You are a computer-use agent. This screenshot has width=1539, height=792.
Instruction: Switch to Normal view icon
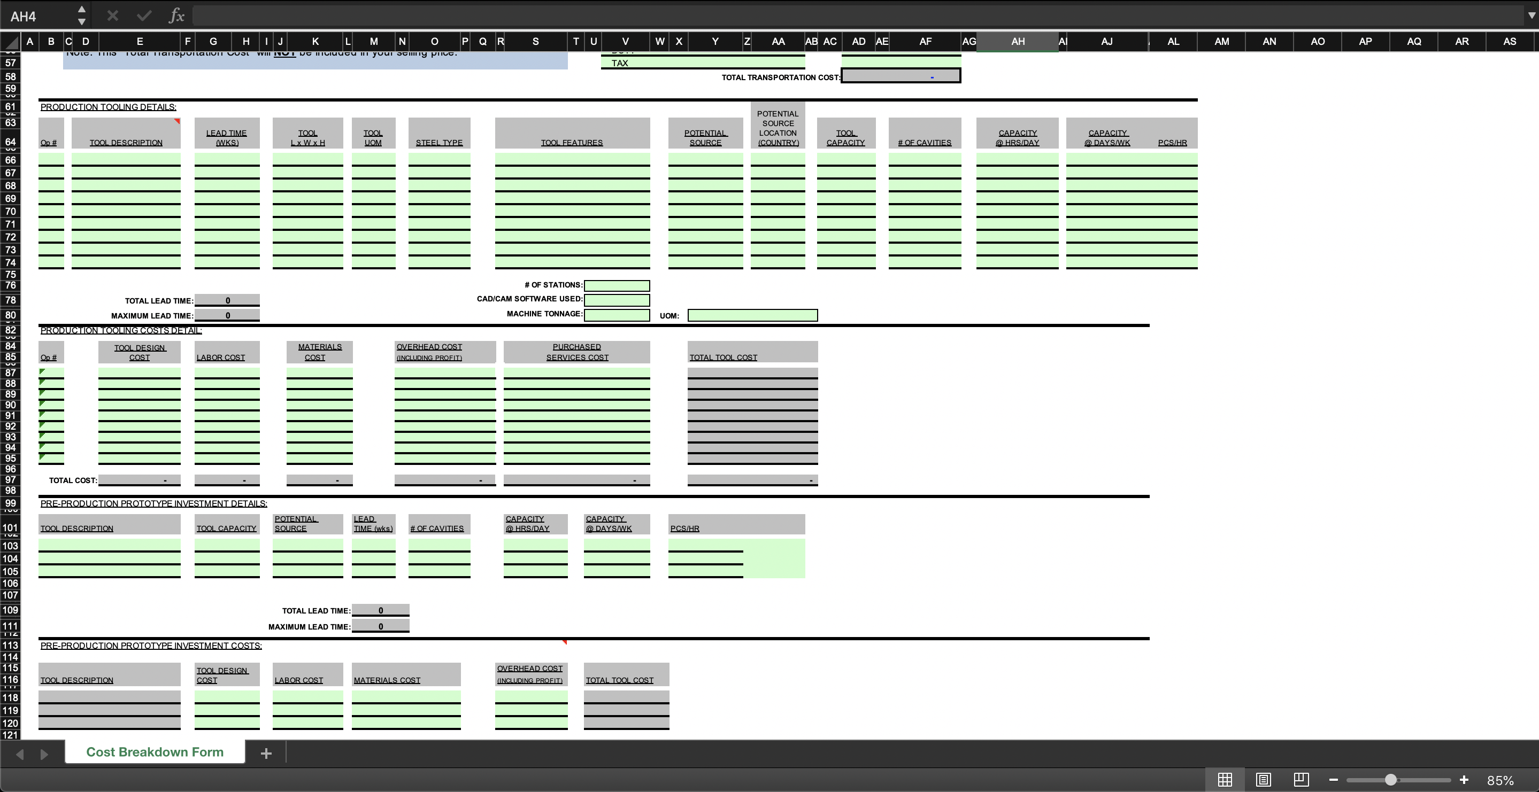(x=1225, y=780)
